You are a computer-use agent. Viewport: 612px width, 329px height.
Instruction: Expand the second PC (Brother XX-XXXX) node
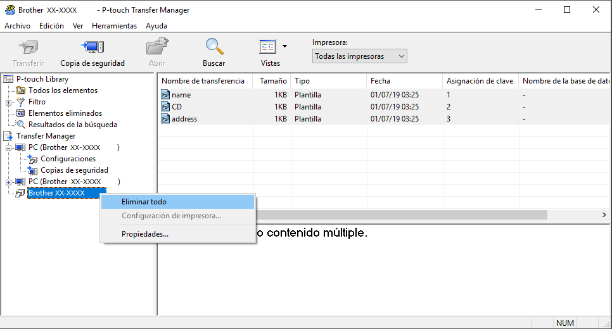coord(8,182)
